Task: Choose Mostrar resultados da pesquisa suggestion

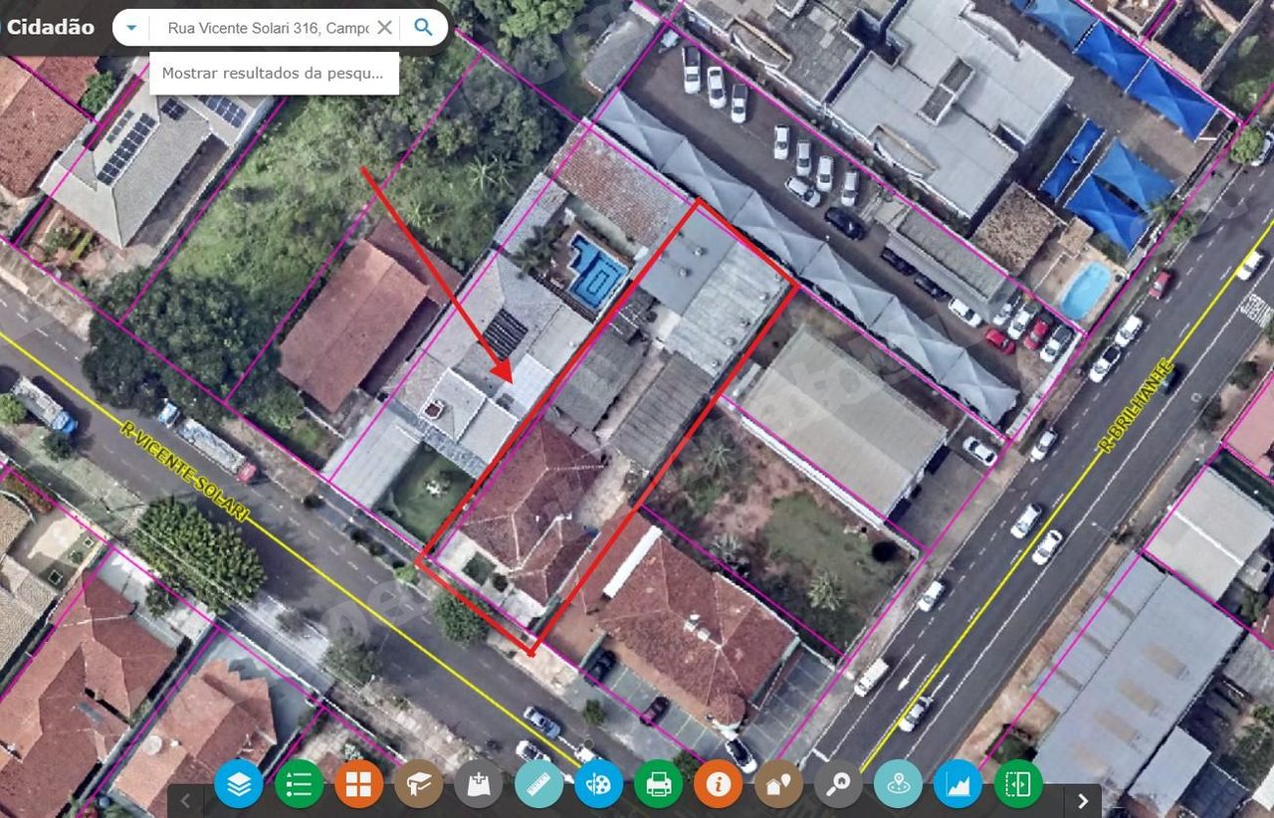Action: [274, 73]
